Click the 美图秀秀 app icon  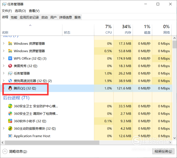click(10, 66)
